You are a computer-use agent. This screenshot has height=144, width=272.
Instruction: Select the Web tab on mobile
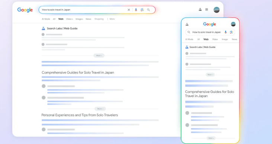206,39
